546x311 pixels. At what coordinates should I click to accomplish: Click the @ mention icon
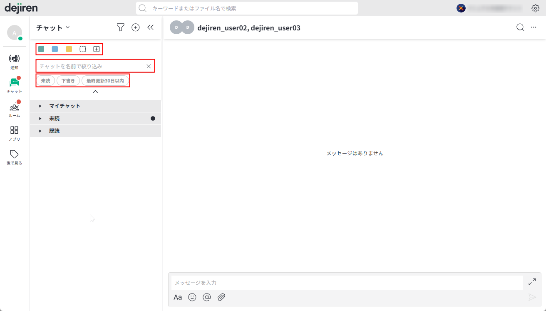click(x=207, y=297)
